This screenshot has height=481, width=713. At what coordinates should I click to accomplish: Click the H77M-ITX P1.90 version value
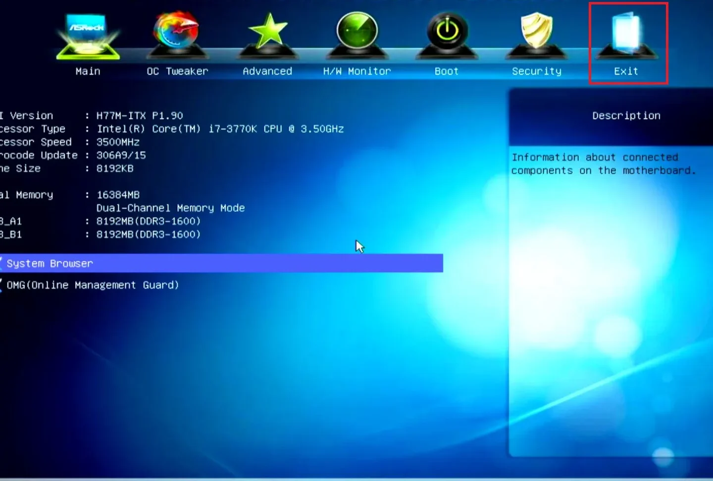[140, 116]
